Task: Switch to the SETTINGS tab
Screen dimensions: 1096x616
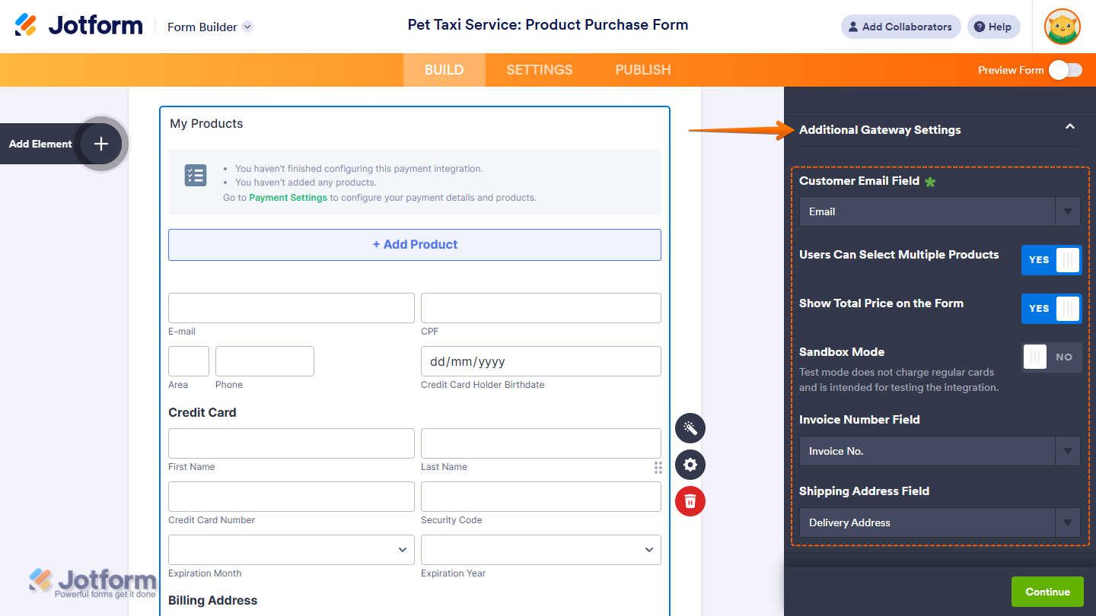Action: [540, 70]
